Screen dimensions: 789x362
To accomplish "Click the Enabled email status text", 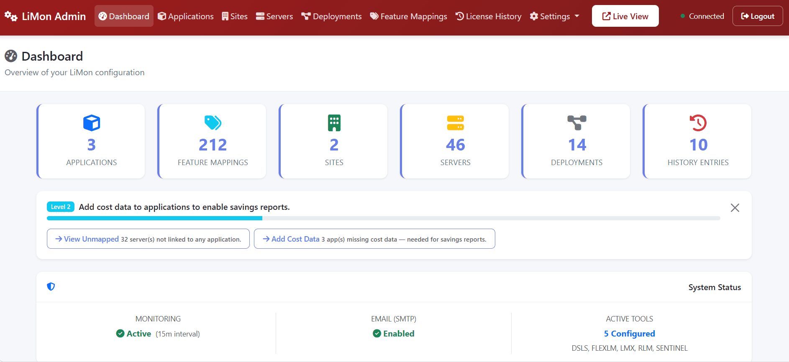I will pos(399,334).
